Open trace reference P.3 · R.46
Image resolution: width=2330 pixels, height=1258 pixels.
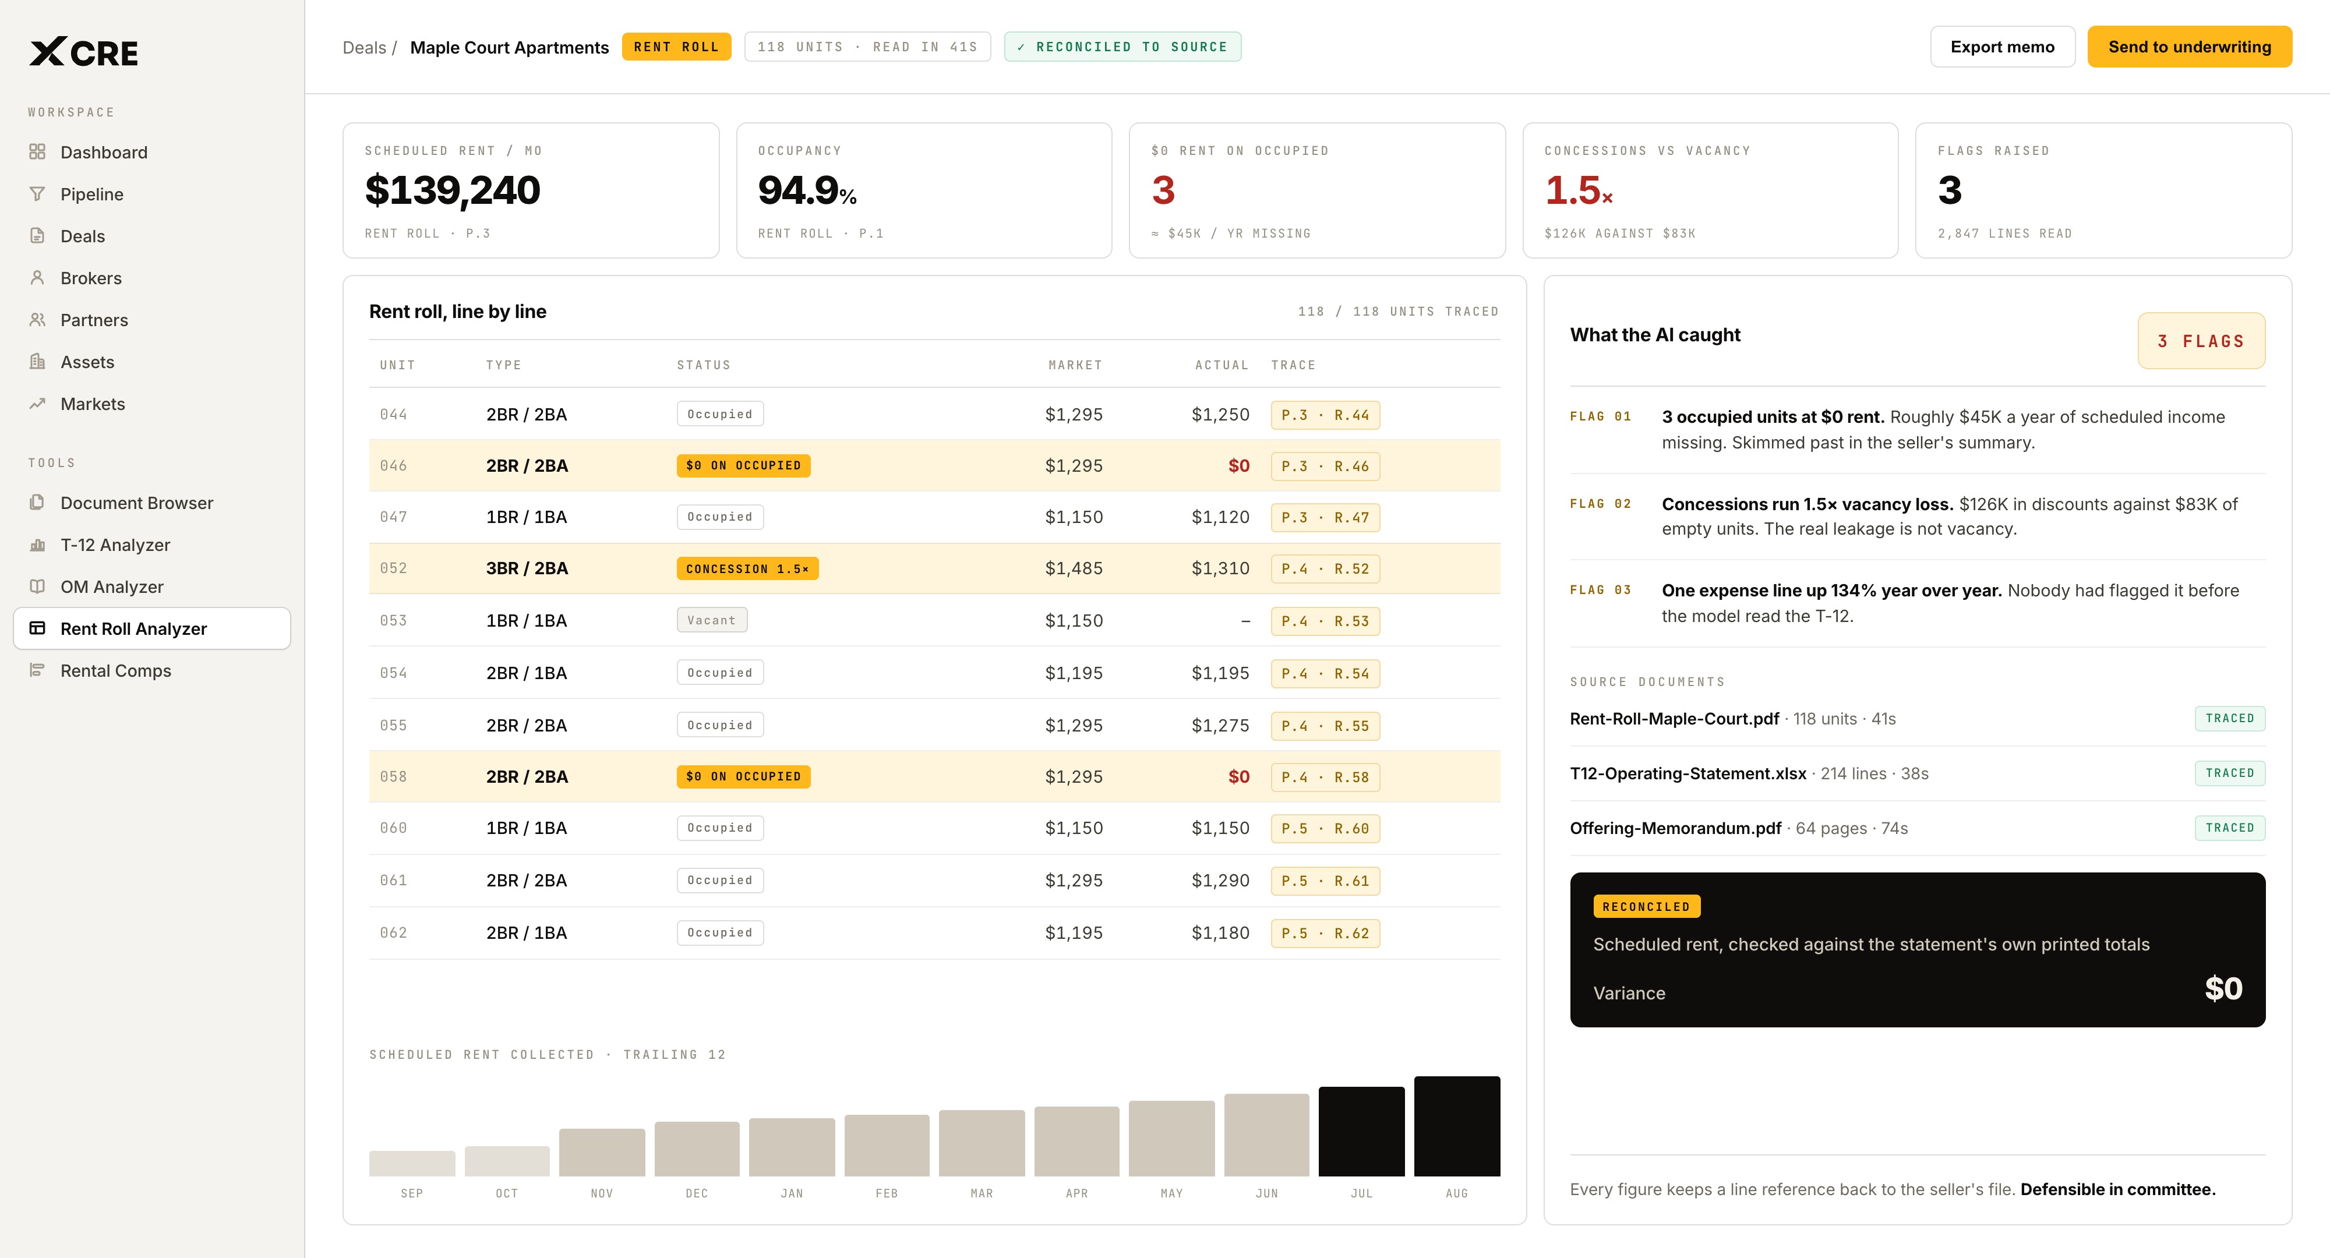(x=1324, y=467)
